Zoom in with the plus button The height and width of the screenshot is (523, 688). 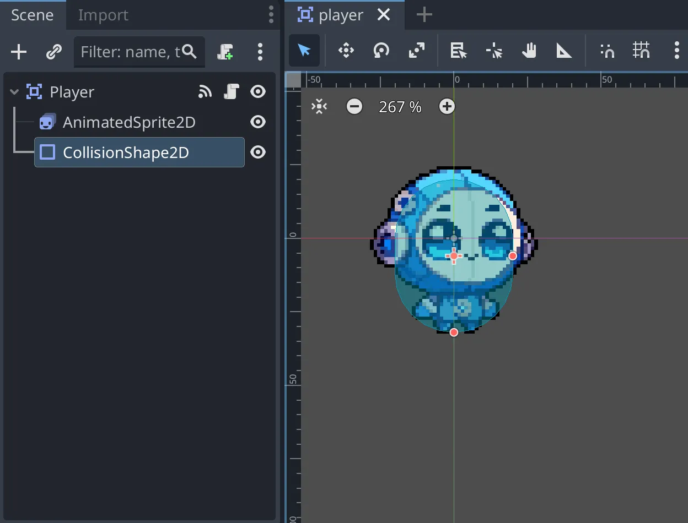tap(447, 106)
